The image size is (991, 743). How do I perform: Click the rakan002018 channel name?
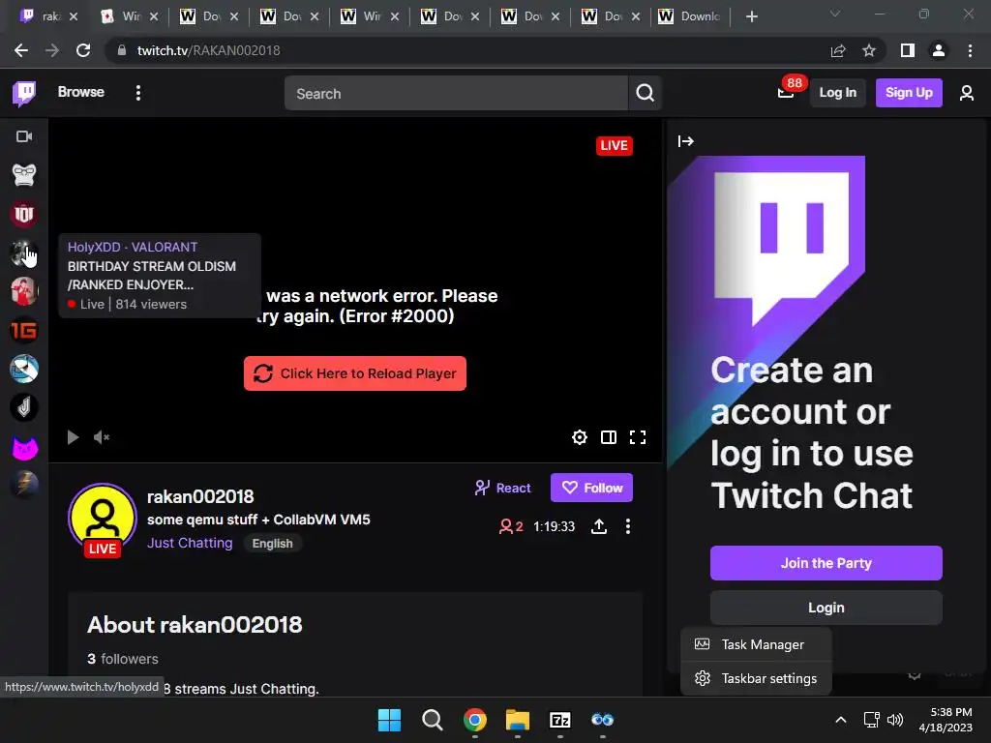[200, 496]
